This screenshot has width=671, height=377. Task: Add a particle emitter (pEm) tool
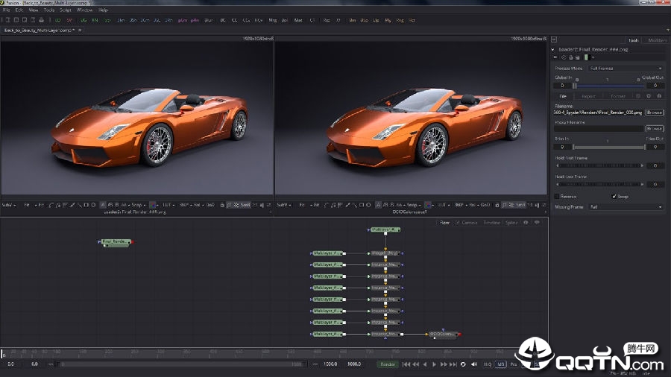click(x=183, y=20)
